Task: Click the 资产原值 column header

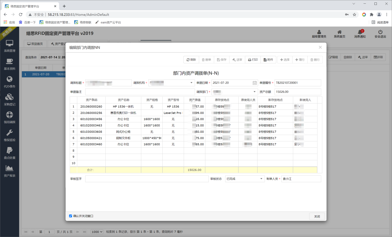Action: pyautogui.click(x=194, y=100)
